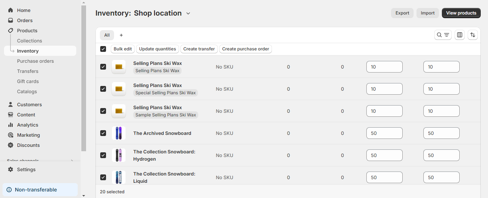Click the Bulk edit button
This screenshot has width=488, height=198.
tap(123, 49)
